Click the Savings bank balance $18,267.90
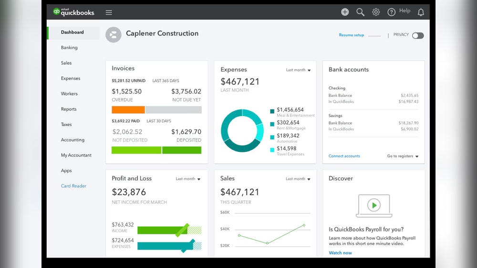This screenshot has height=268, width=477. [x=409, y=123]
